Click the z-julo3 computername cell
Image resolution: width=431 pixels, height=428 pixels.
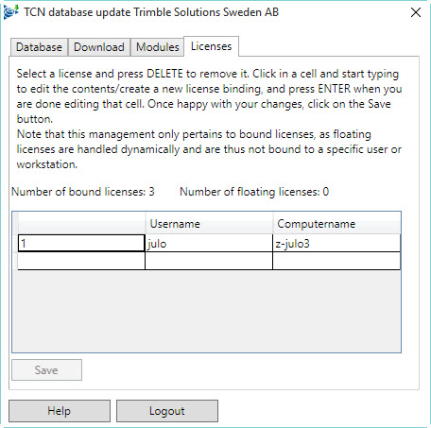click(x=336, y=243)
